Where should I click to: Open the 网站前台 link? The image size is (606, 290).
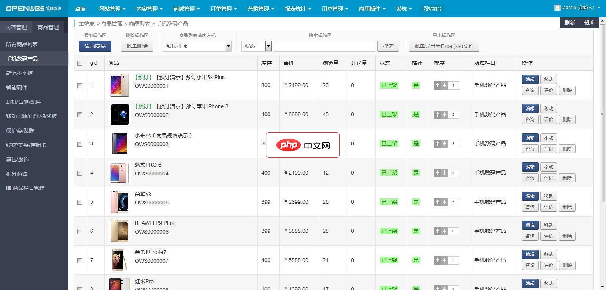433,9
